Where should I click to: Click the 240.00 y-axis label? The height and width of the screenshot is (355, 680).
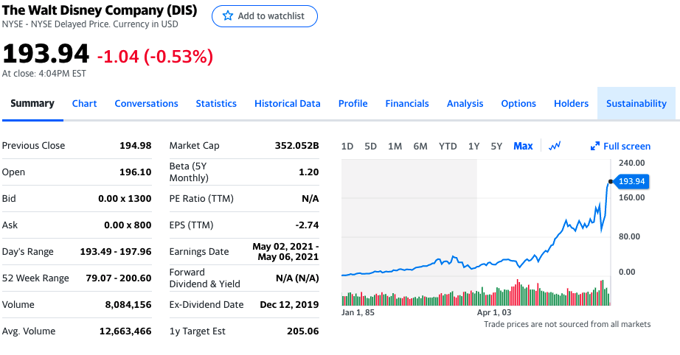[x=632, y=163]
